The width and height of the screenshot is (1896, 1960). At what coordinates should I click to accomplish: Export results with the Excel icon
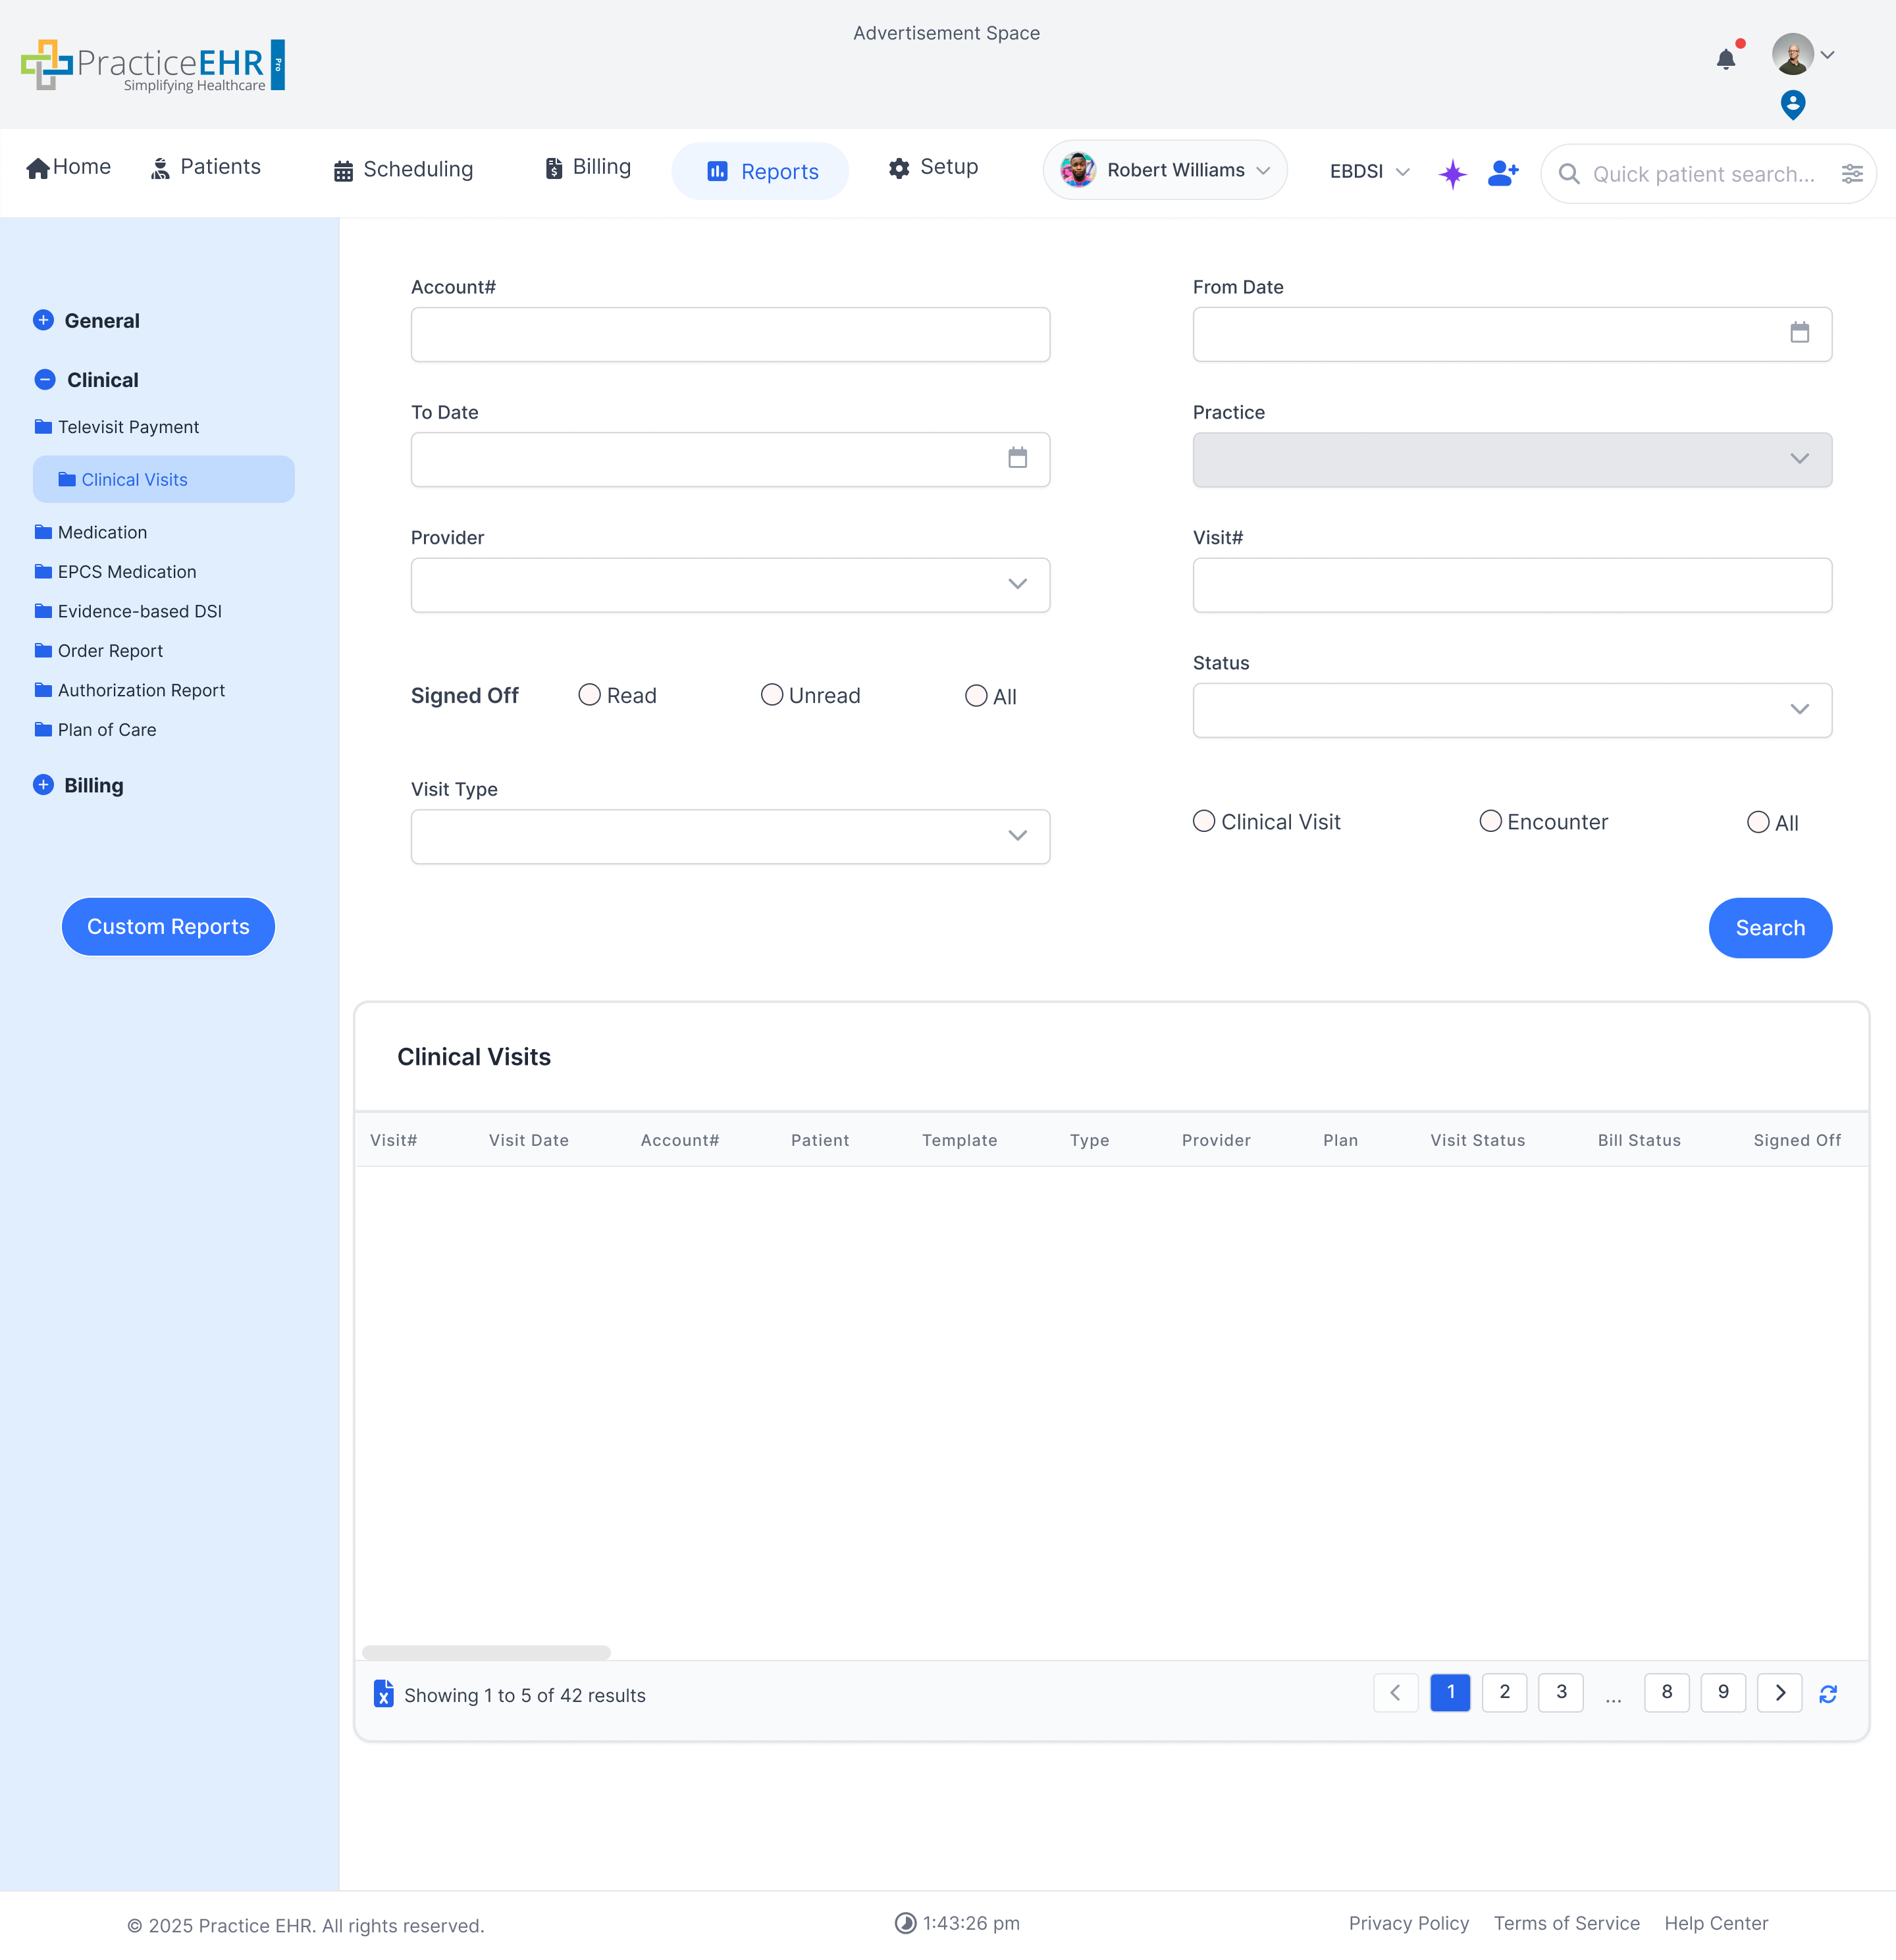tap(383, 1693)
